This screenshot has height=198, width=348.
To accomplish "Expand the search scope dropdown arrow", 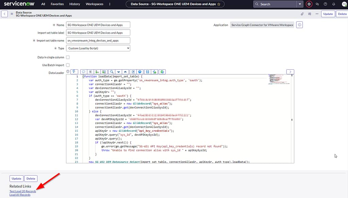I will pyautogui.click(x=299, y=4).
